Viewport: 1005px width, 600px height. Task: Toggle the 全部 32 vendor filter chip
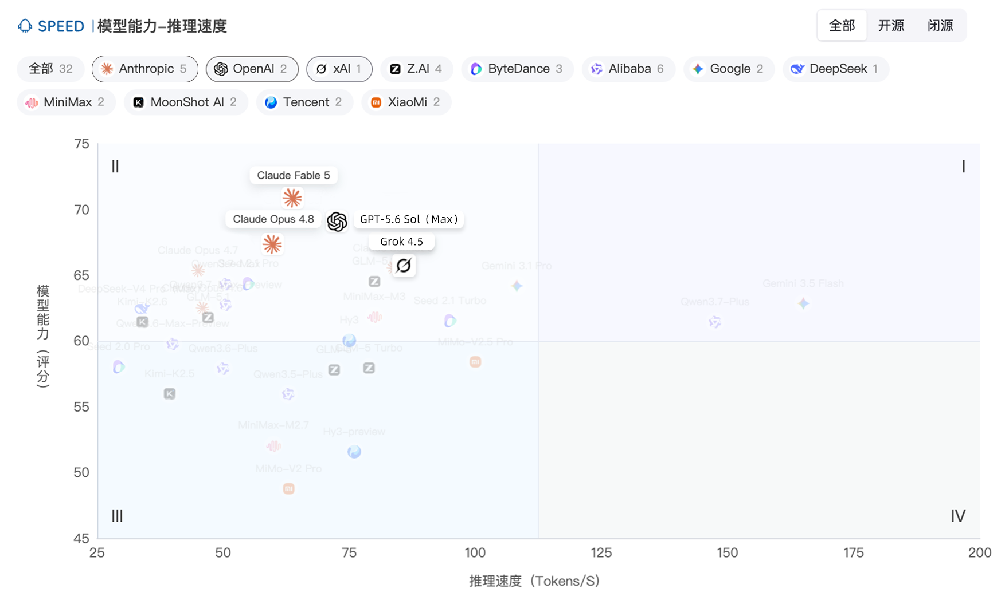(51, 69)
